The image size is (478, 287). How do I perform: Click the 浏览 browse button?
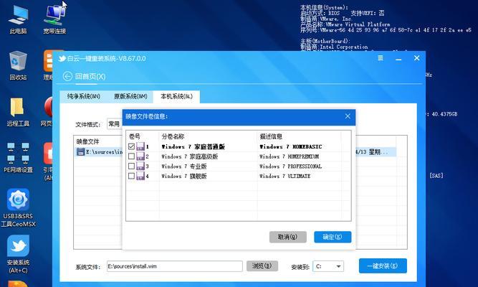(x=262, y=266)
